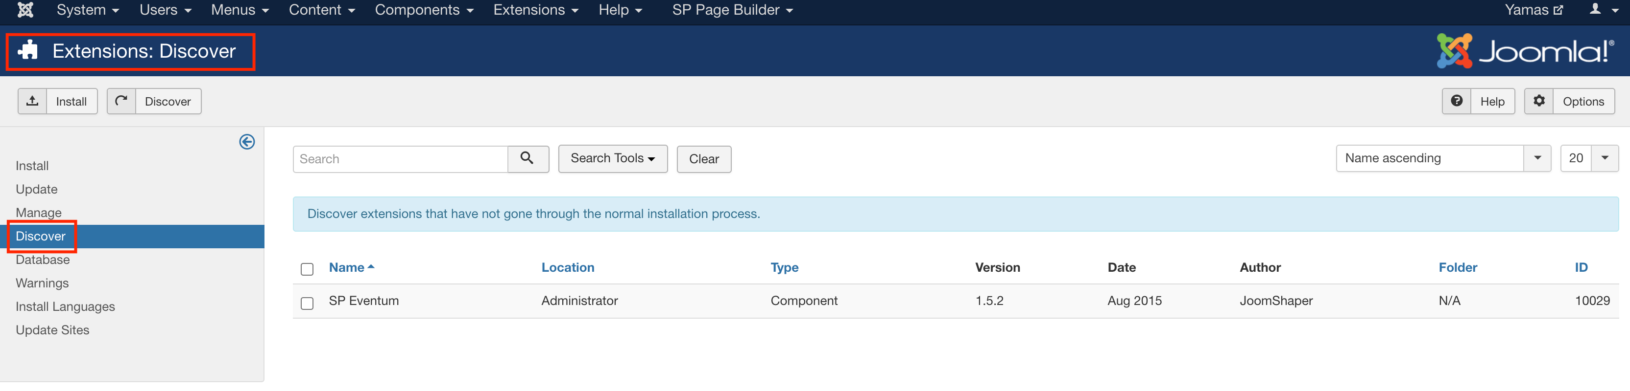The height and width of the screenshot is (391, 1630).
Task: Click the N/A folder cell
Action: 1449,301
